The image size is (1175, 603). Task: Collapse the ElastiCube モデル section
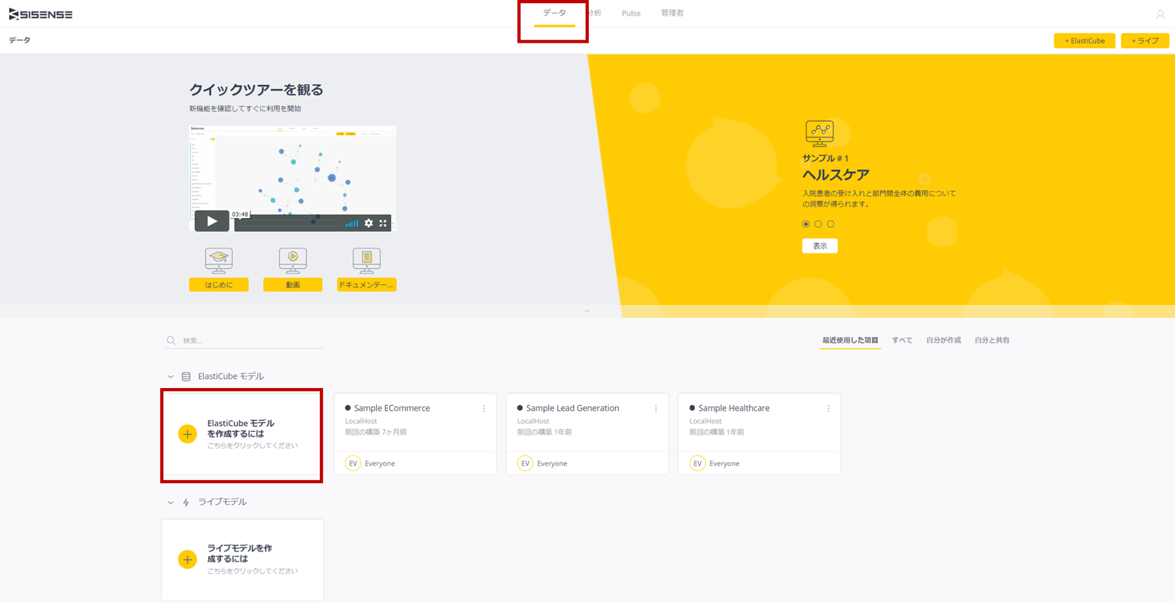tap(170, 376)
